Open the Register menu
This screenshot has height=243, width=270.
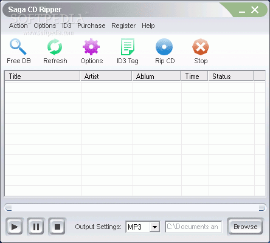point(123,26)
